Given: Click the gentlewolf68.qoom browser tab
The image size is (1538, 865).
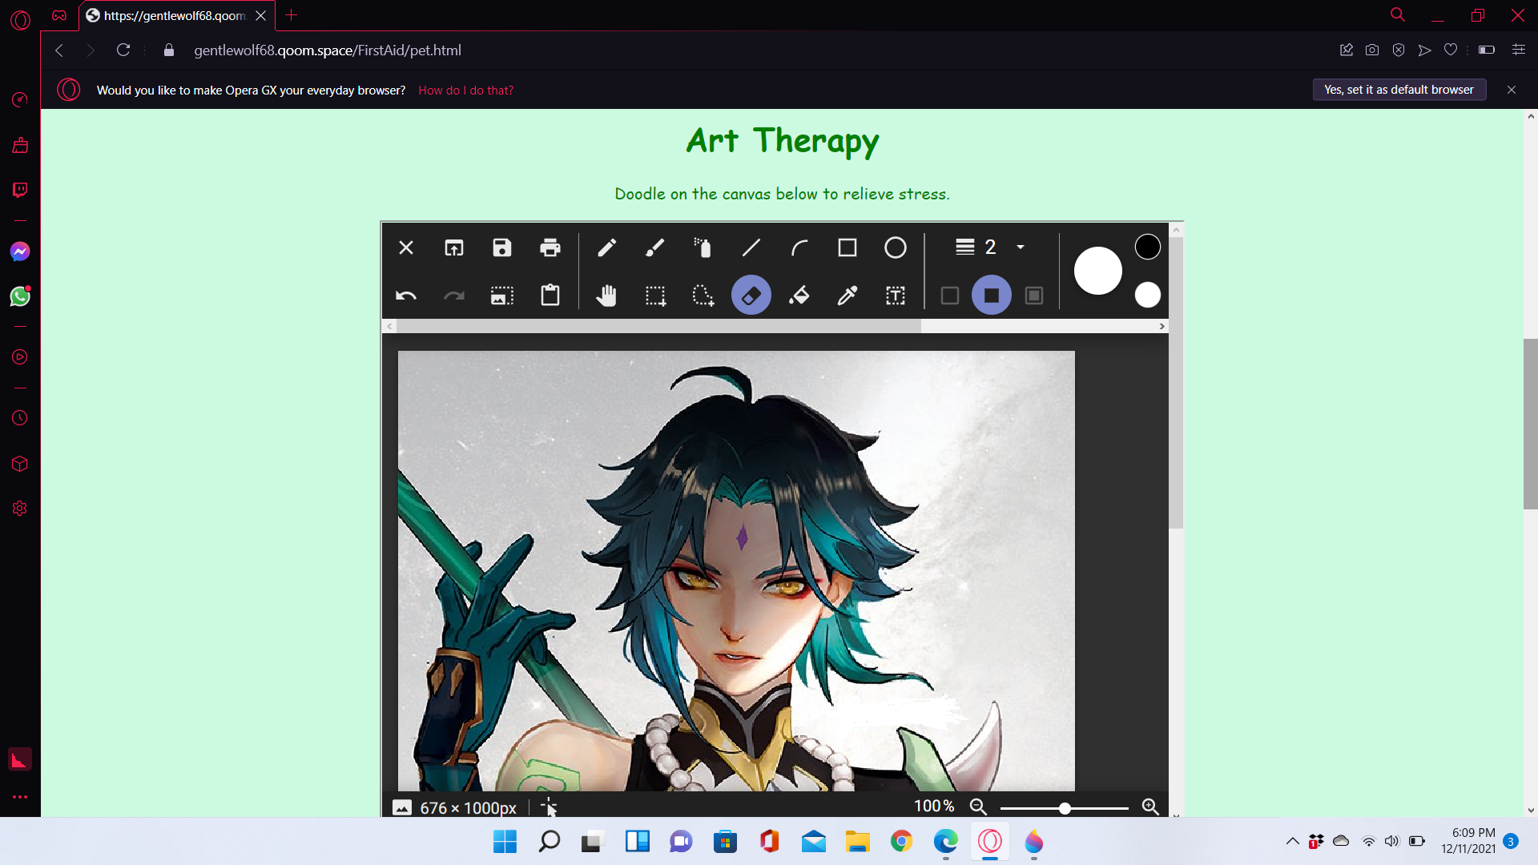Looking at the screenshot, I should point(175,15).
